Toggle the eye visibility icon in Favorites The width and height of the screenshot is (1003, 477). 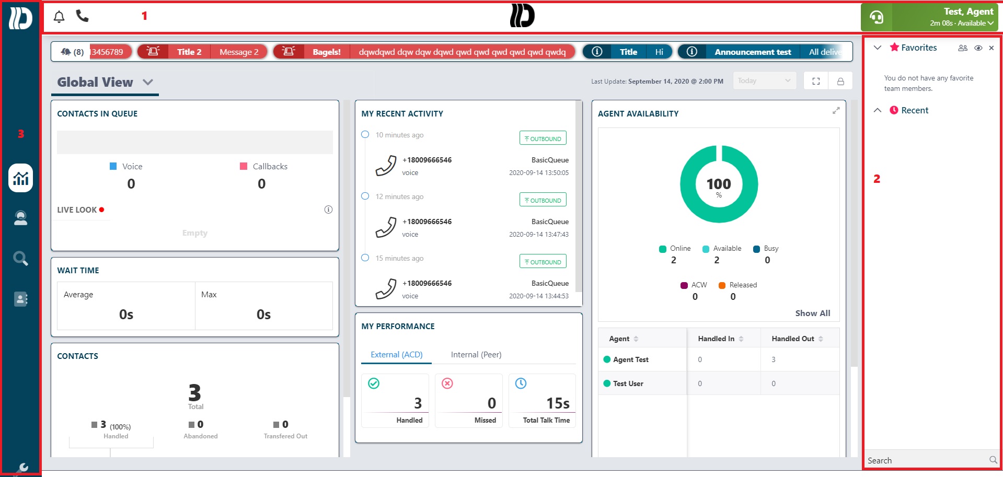(978, 48)
